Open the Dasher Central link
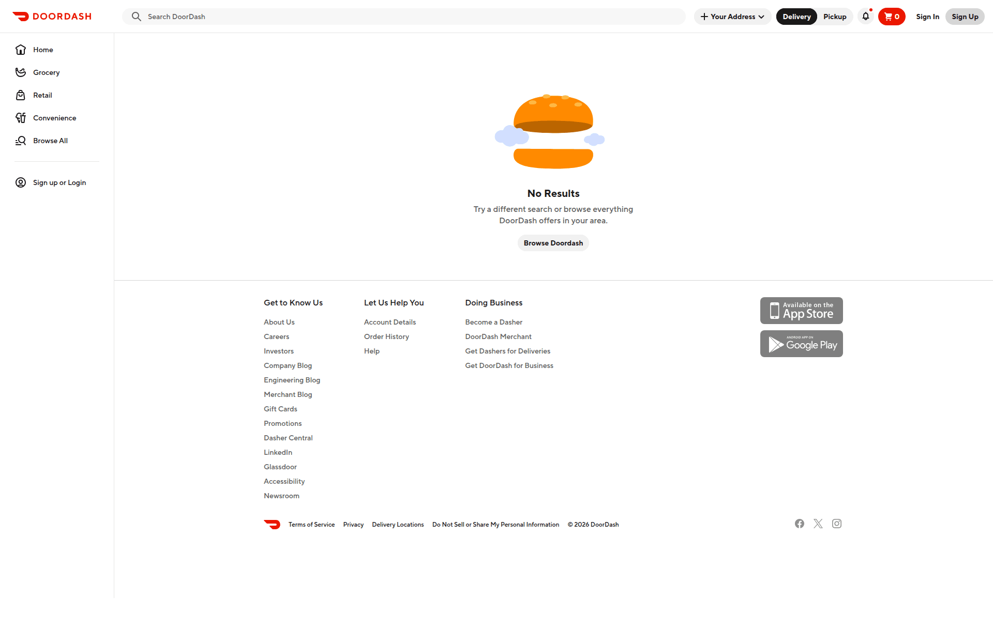Screen dimensions: 993x629 (288, 438)
